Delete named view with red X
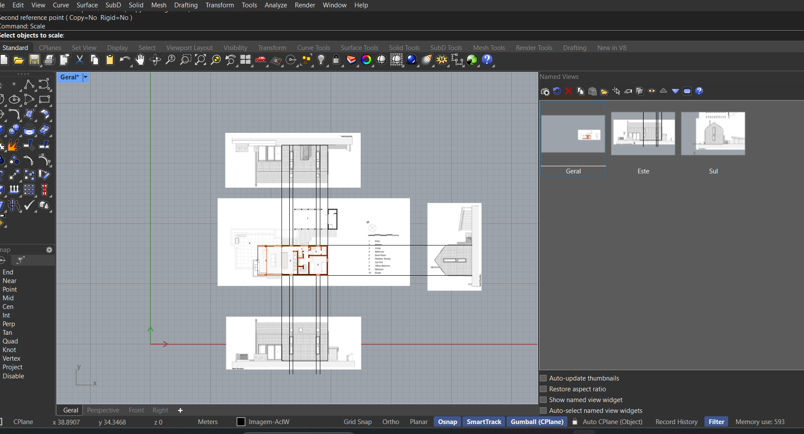The height and width of the screenshot is (434, 804). [x=569, y=91]
